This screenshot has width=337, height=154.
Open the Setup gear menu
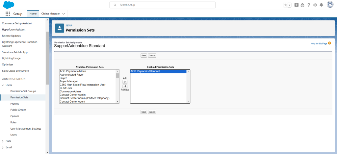click(315, 5)
